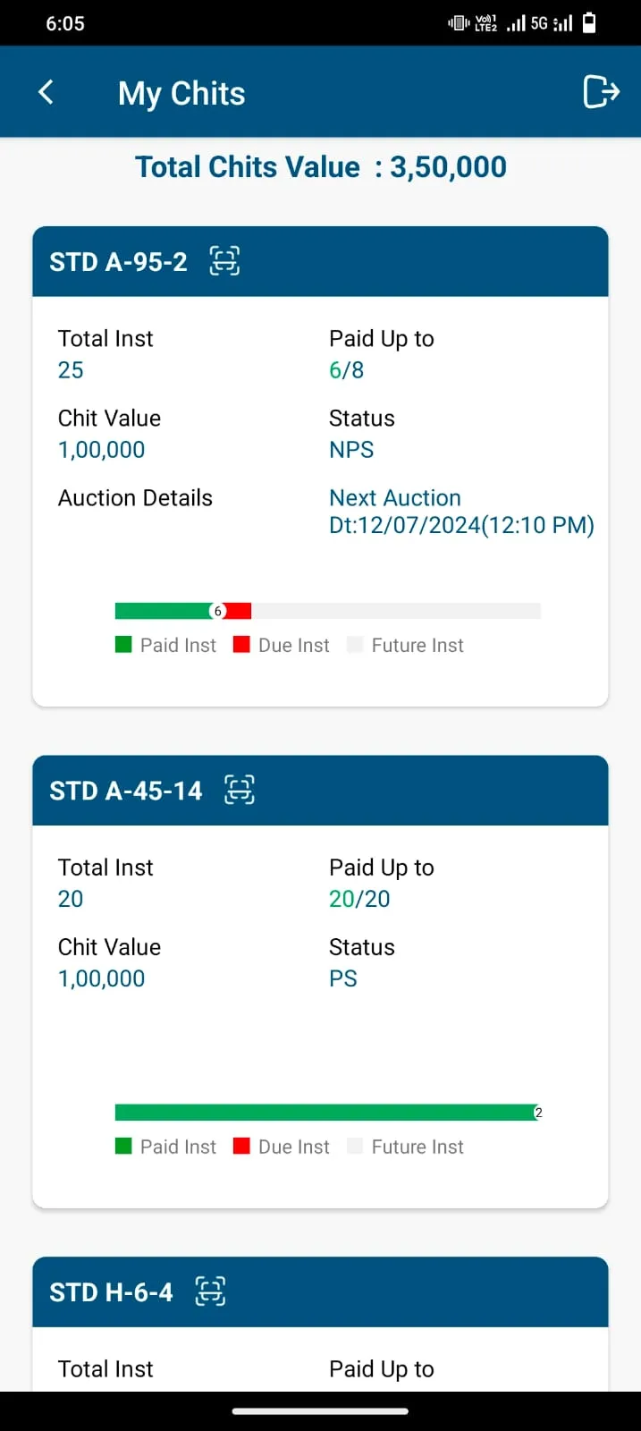
Task: Tap the green Paid Inst legend swatch in the second card
Action: pos(123,1147)
